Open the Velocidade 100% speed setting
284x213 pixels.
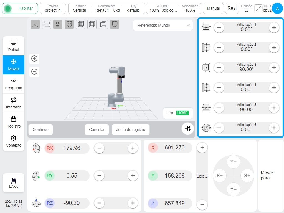[x=190, y=8]
